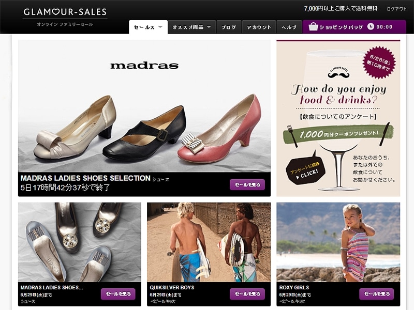Click the shopping bag icon

coord(313,27)
